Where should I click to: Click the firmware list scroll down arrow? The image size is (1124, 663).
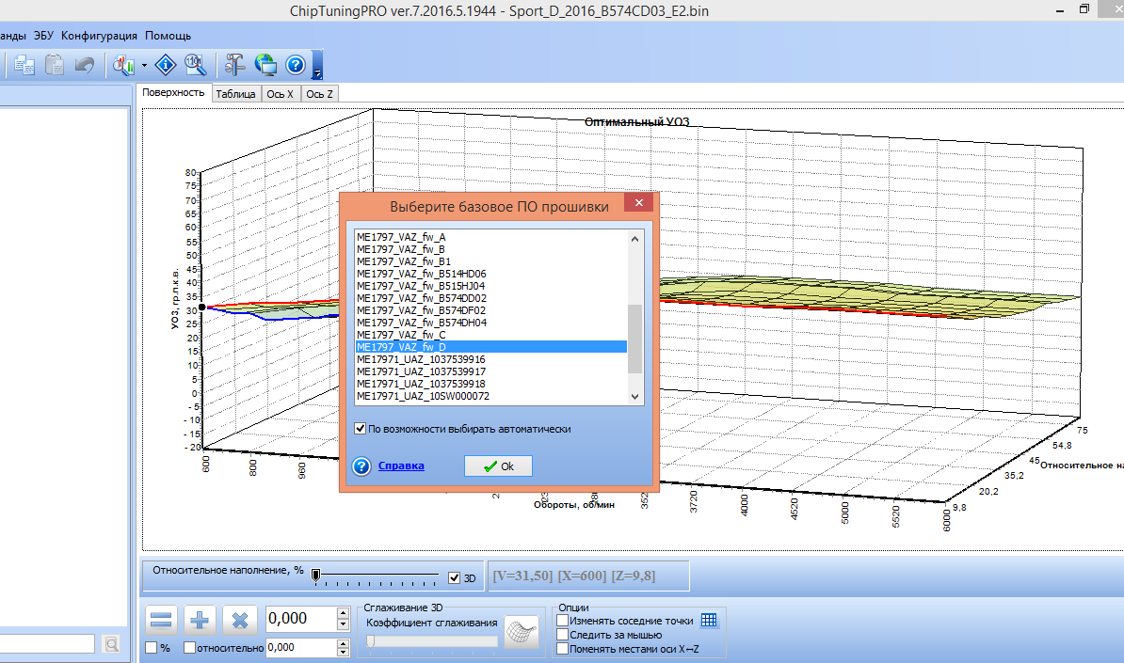point(634,396)
